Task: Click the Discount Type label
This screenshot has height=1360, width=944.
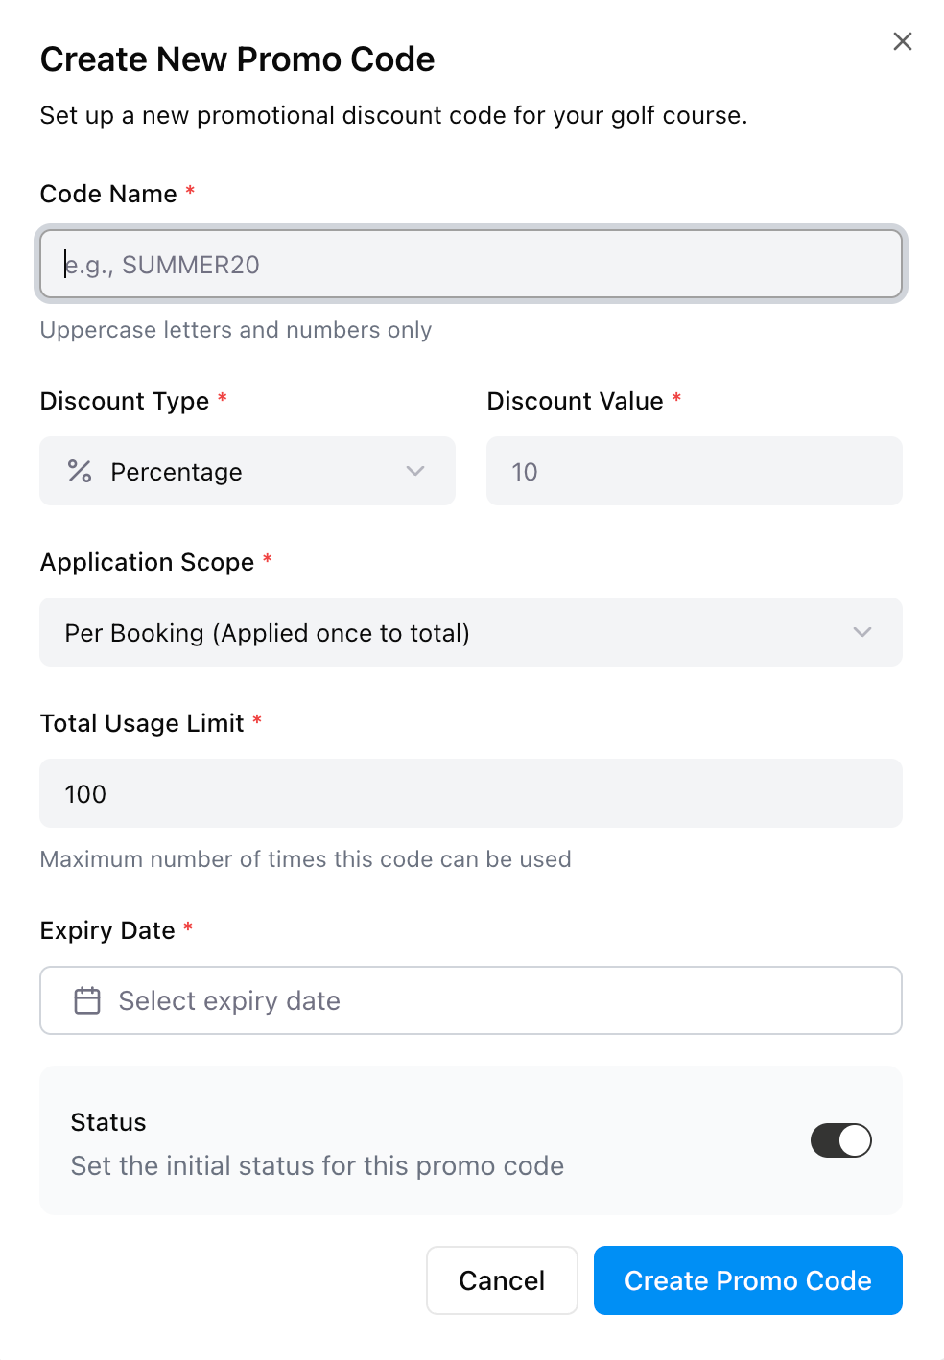Action: [x=125, y=401]
